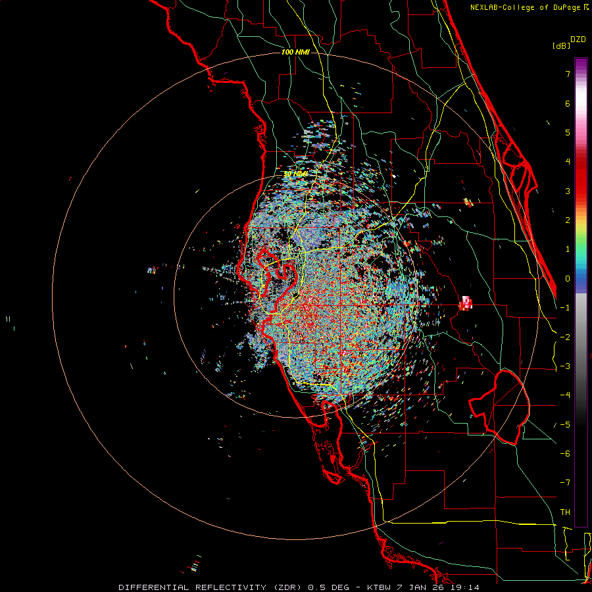The height and width of the screenshot is (592, 592).
Task: Click the -6 value on color scale
Action: pos(565,454)
